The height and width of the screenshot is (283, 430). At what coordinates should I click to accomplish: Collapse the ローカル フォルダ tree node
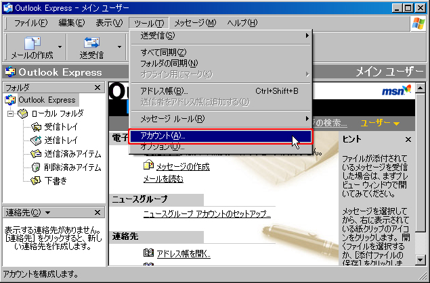pyautogui.click(x=10, y=113)
